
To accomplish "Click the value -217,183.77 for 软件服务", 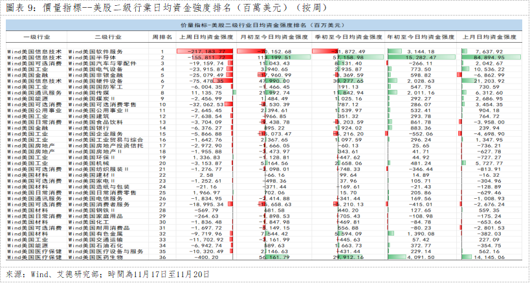I will 208,52.
